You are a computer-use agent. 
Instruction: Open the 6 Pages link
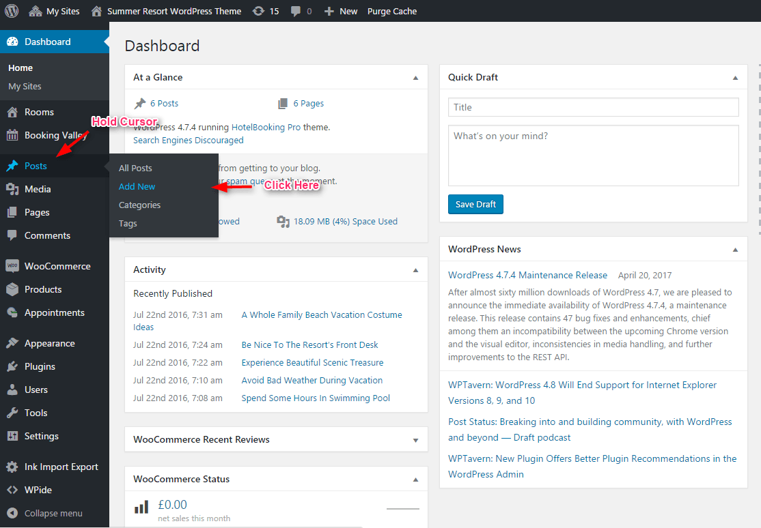tap(308, 103)
